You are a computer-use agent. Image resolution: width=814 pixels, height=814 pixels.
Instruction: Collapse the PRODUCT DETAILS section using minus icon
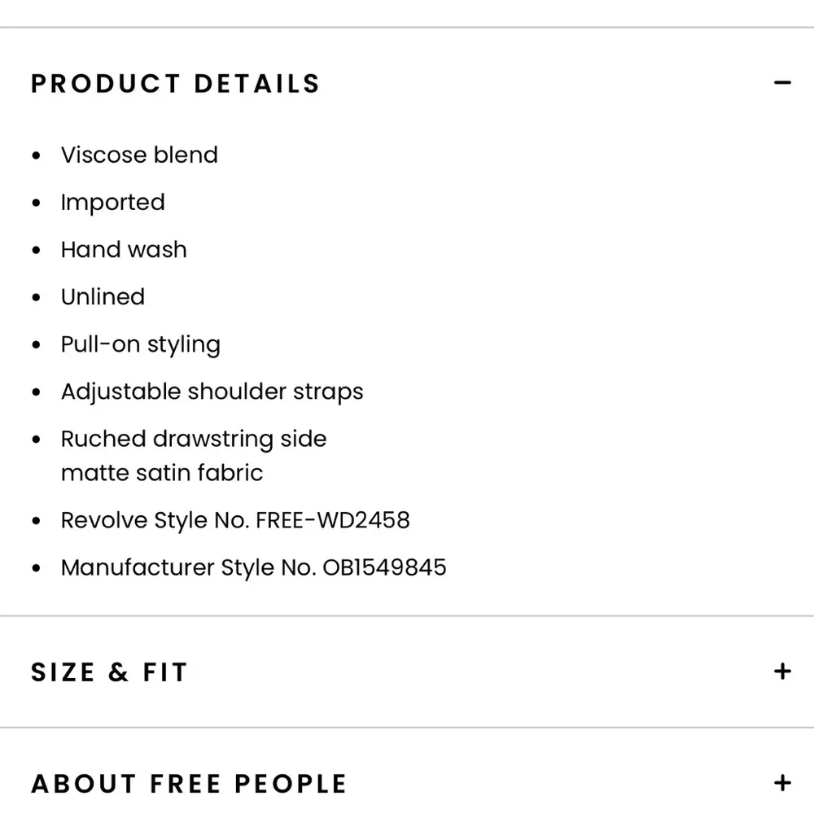[783, 82]
